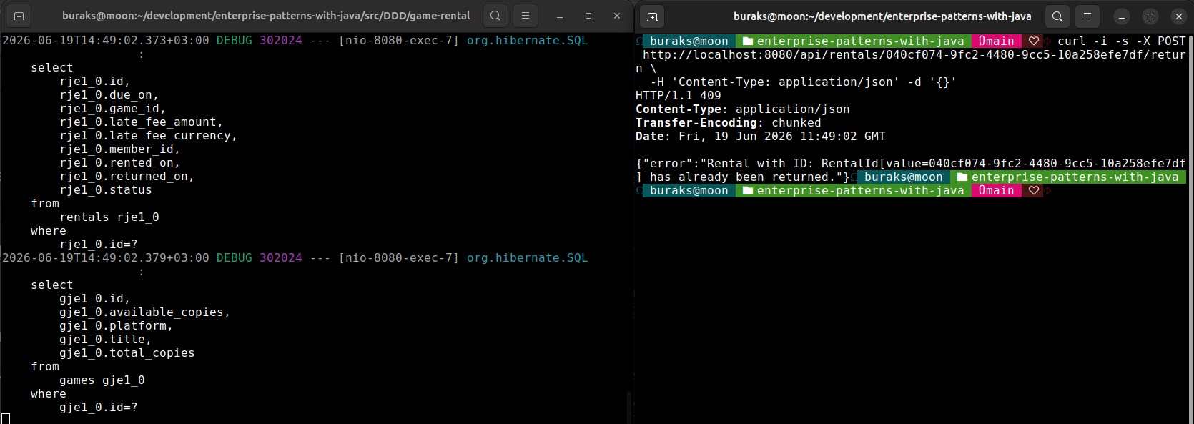Click the left terminal scrollbar

(628, 408)
